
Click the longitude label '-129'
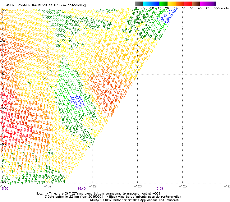tap(93, 186)
